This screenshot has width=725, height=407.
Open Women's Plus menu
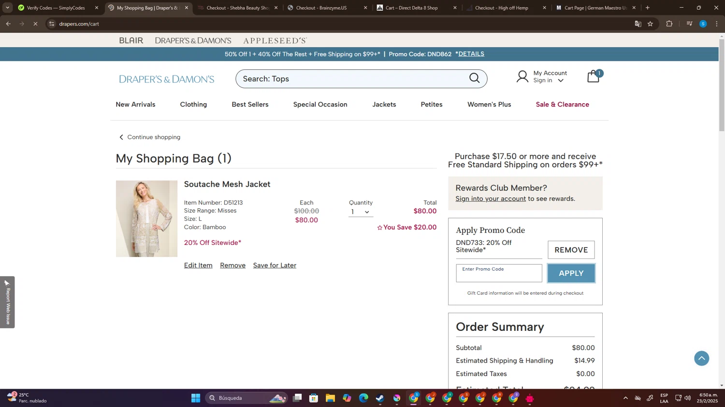489,104
